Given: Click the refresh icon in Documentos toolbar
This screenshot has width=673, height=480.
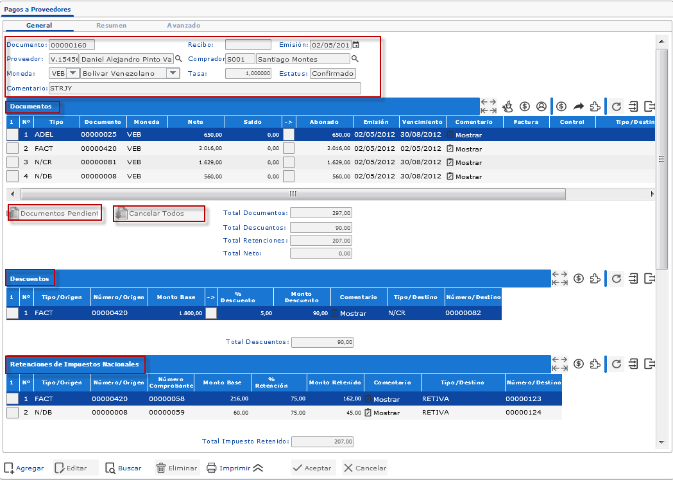Looking at the screenshot, I should pyautogui.click(x=617, y=107).
